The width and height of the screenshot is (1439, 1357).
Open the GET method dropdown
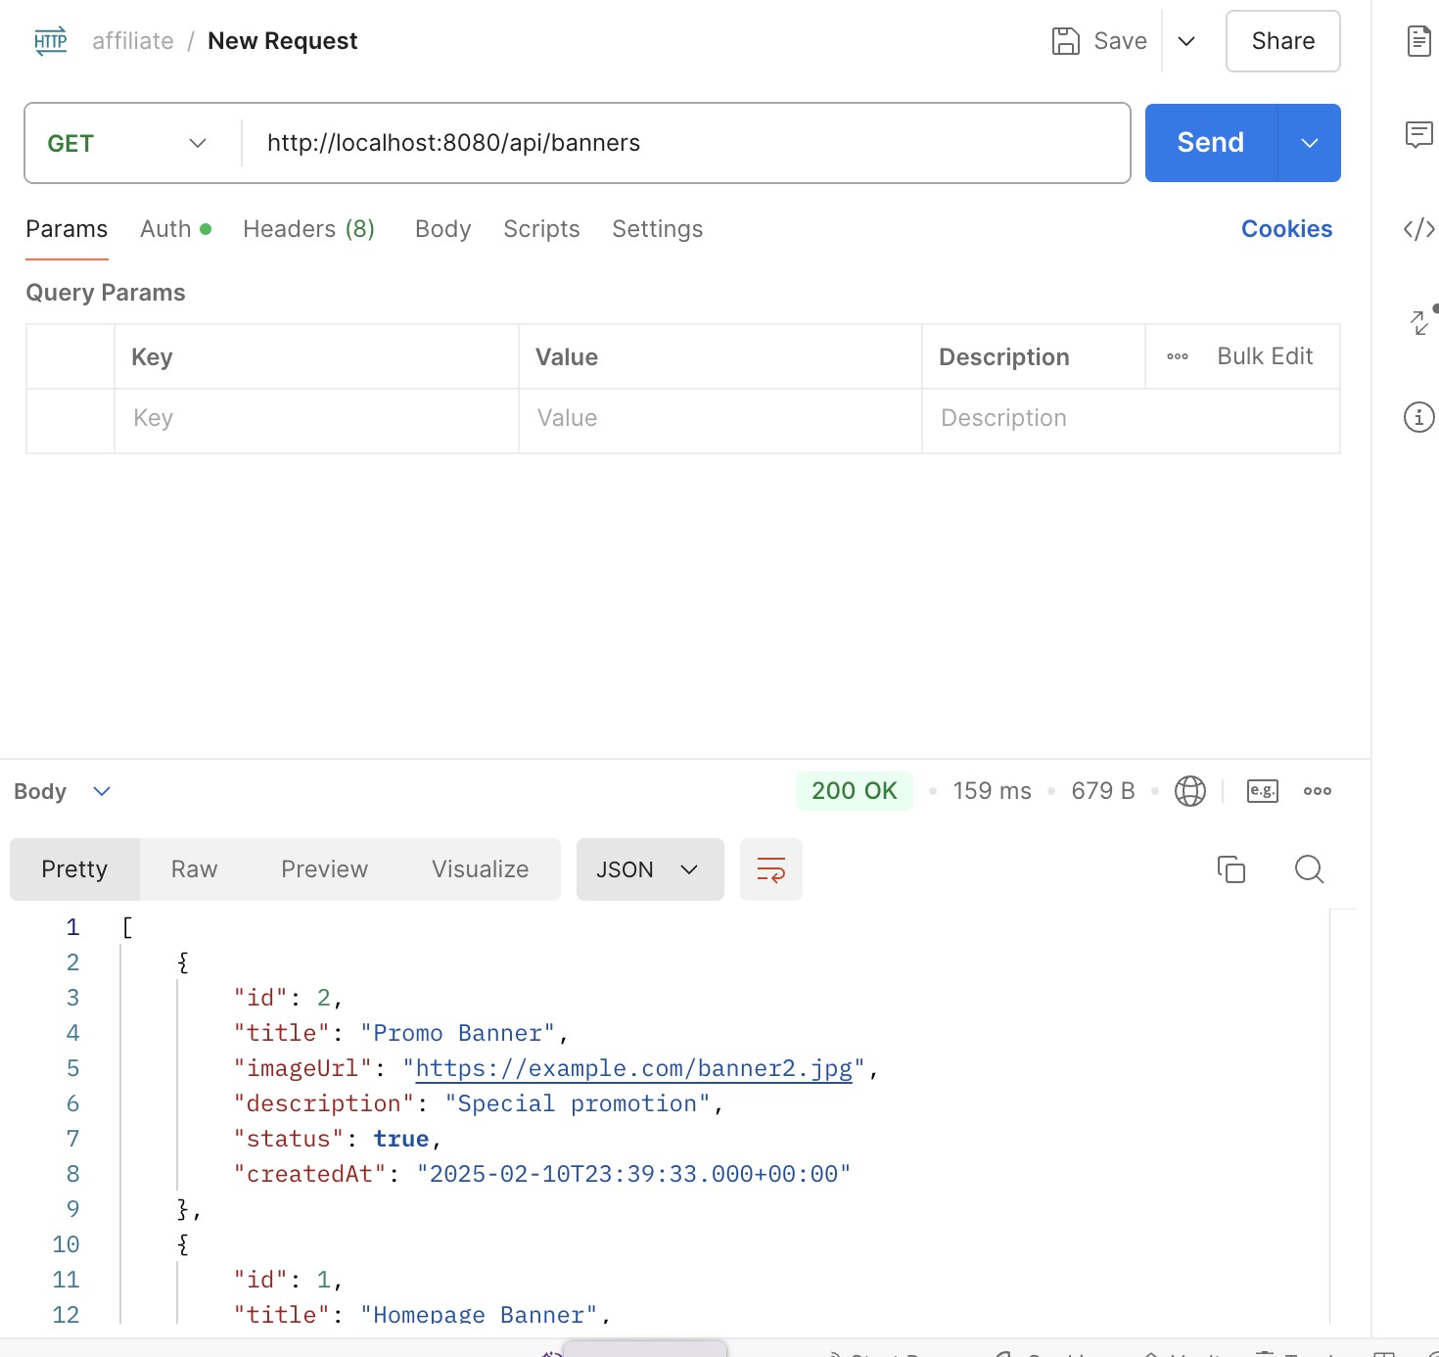[127, 143]
